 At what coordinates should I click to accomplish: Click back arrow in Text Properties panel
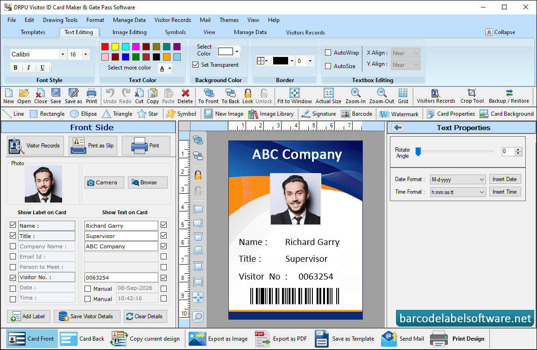coord(397,127)
